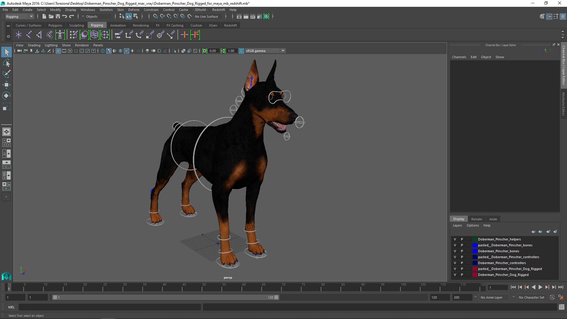Open the Layers menu in Layer Editor
This screenshot has height=319, width=567.
coord(457,225)
